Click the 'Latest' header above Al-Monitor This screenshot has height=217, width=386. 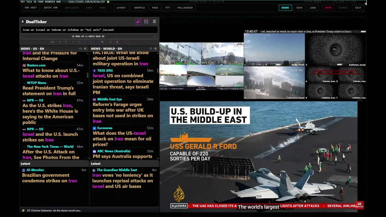click(25, 164)
